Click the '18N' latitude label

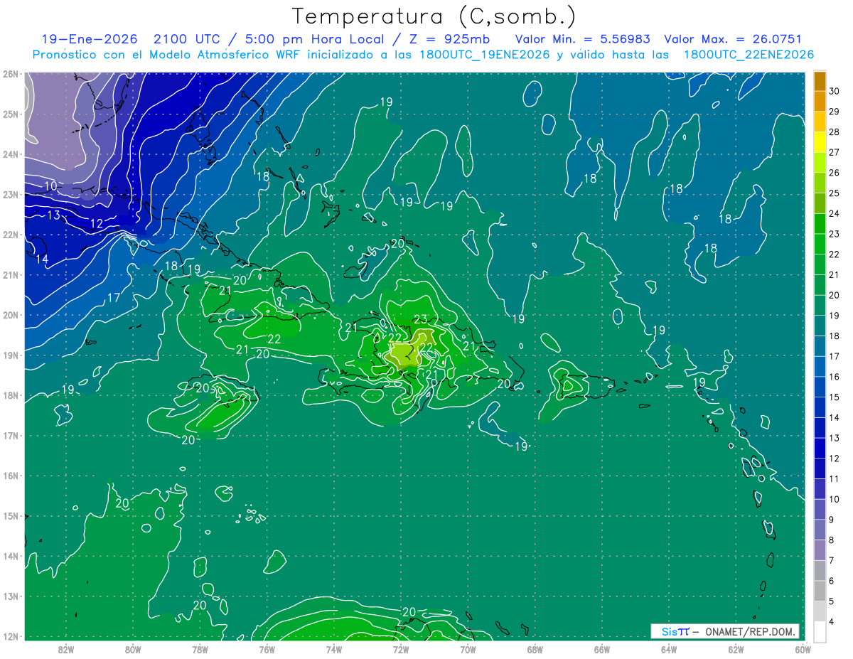pyautogui.click(x=10, y=395)
